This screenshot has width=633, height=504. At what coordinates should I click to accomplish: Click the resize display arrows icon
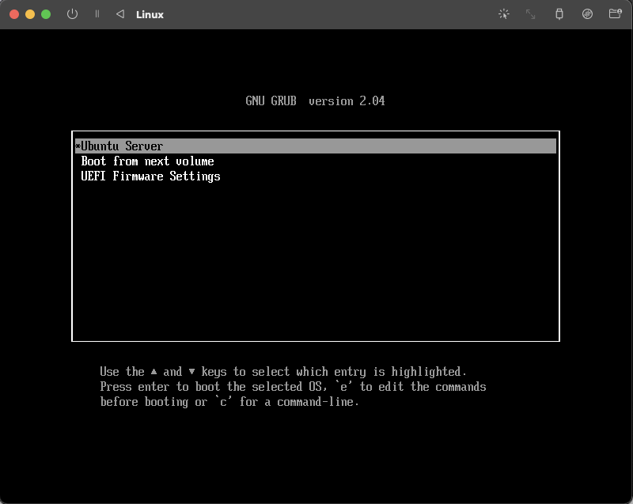[x=530, y=14]
